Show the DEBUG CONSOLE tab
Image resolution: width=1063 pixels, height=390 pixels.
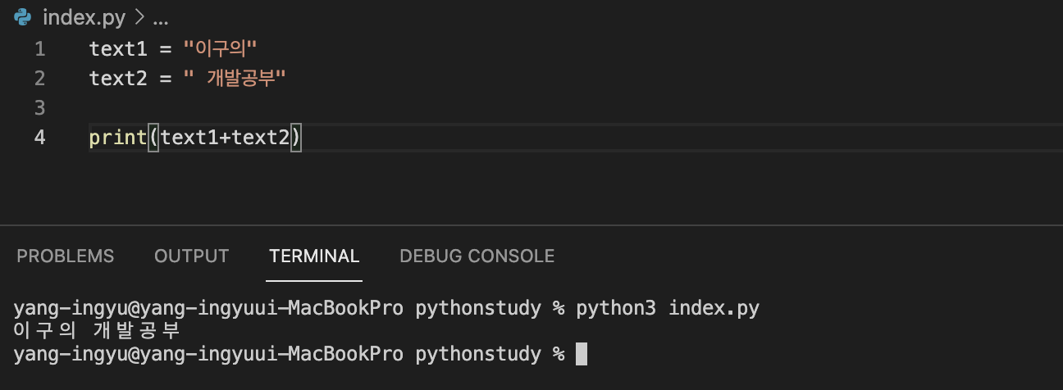click(x=477, y=256)
